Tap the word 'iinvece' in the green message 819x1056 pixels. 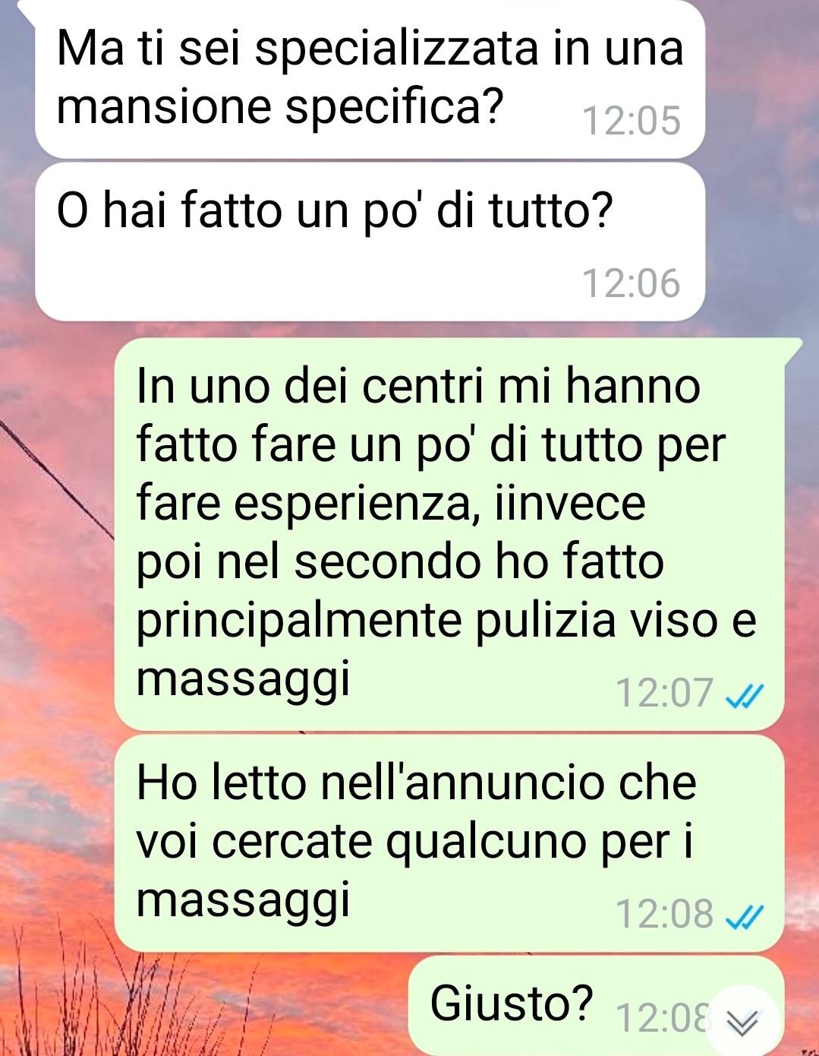point(570,503)
